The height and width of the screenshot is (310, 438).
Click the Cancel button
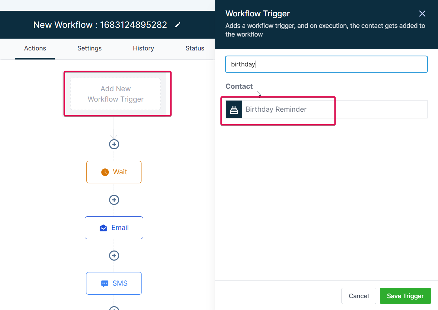pos(359,296)
